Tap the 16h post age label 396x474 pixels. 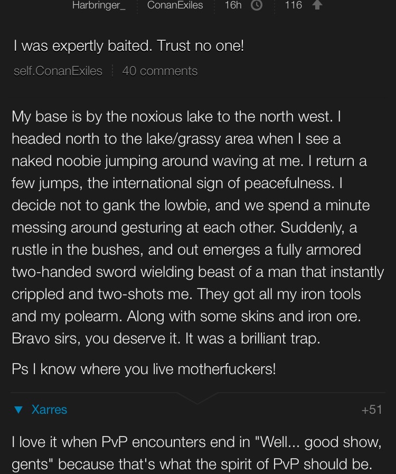pos(233,5)
